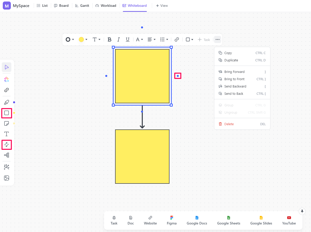Choose the Sticky Note tool
311x232 pixels.
(7, 123)
